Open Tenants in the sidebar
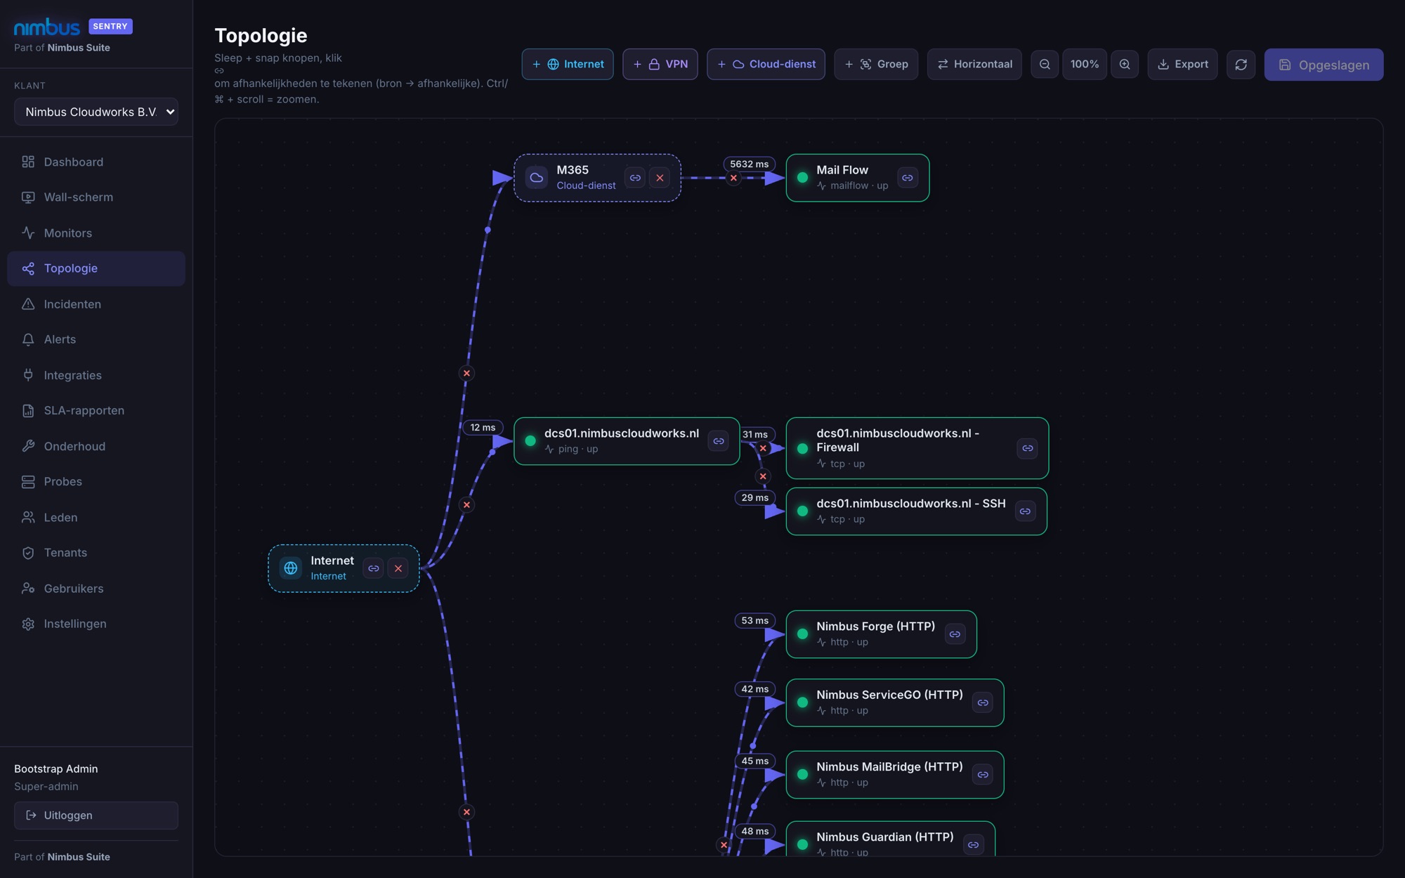Viewport: 1405px width, 878px height. point(96,553)
